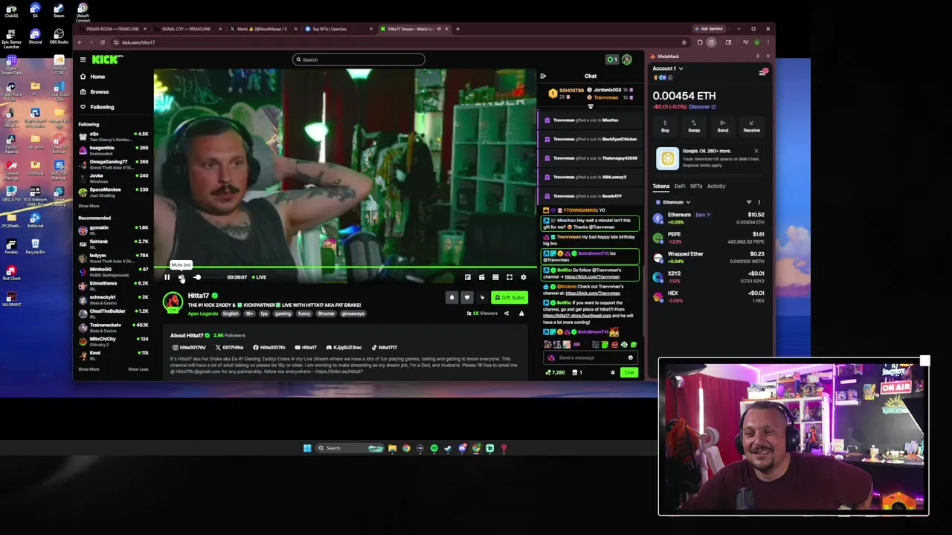This screenshot has width=952, height=535.
Task: Mute the stream volume icon
Action: [x=181, y=277]
